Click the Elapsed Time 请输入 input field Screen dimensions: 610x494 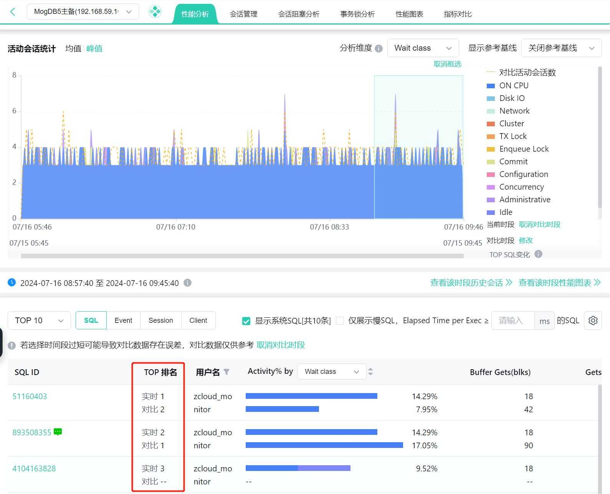pyautogui.click(x=513, y=321)
